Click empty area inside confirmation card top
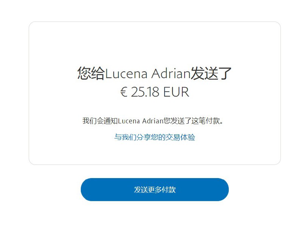This screenshot has height=226, width=302. (x=155, y=42)
